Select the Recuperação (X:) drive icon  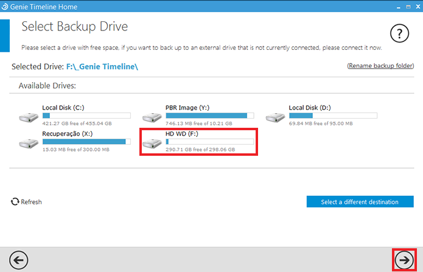point(29,144)
